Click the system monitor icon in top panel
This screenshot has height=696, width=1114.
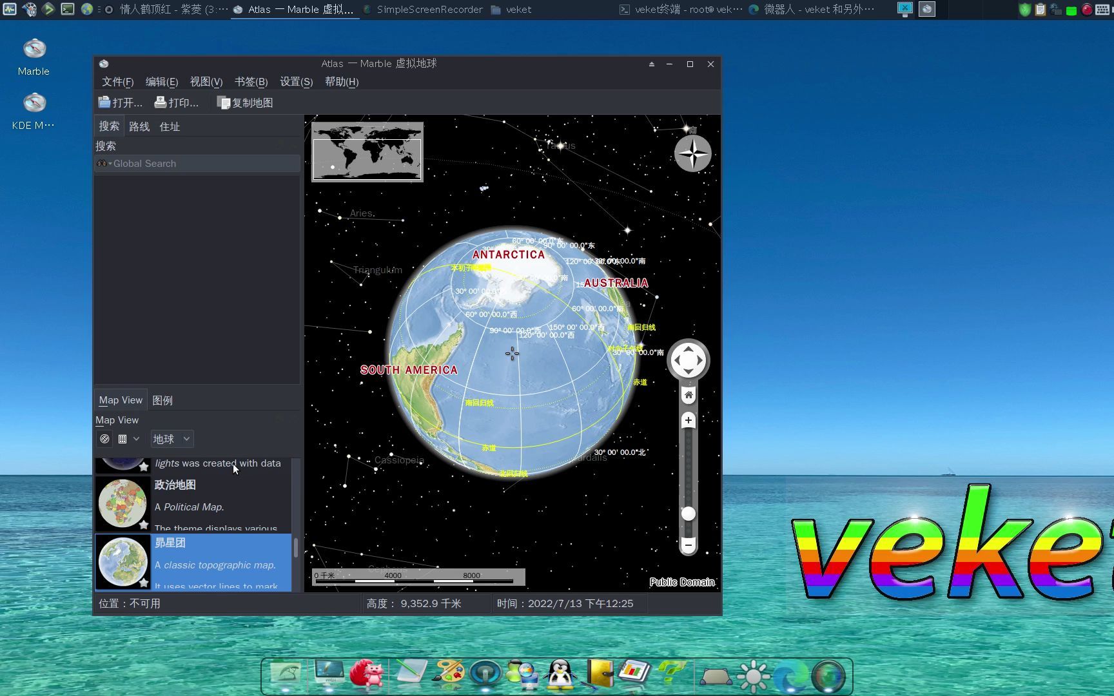(10, 9)
